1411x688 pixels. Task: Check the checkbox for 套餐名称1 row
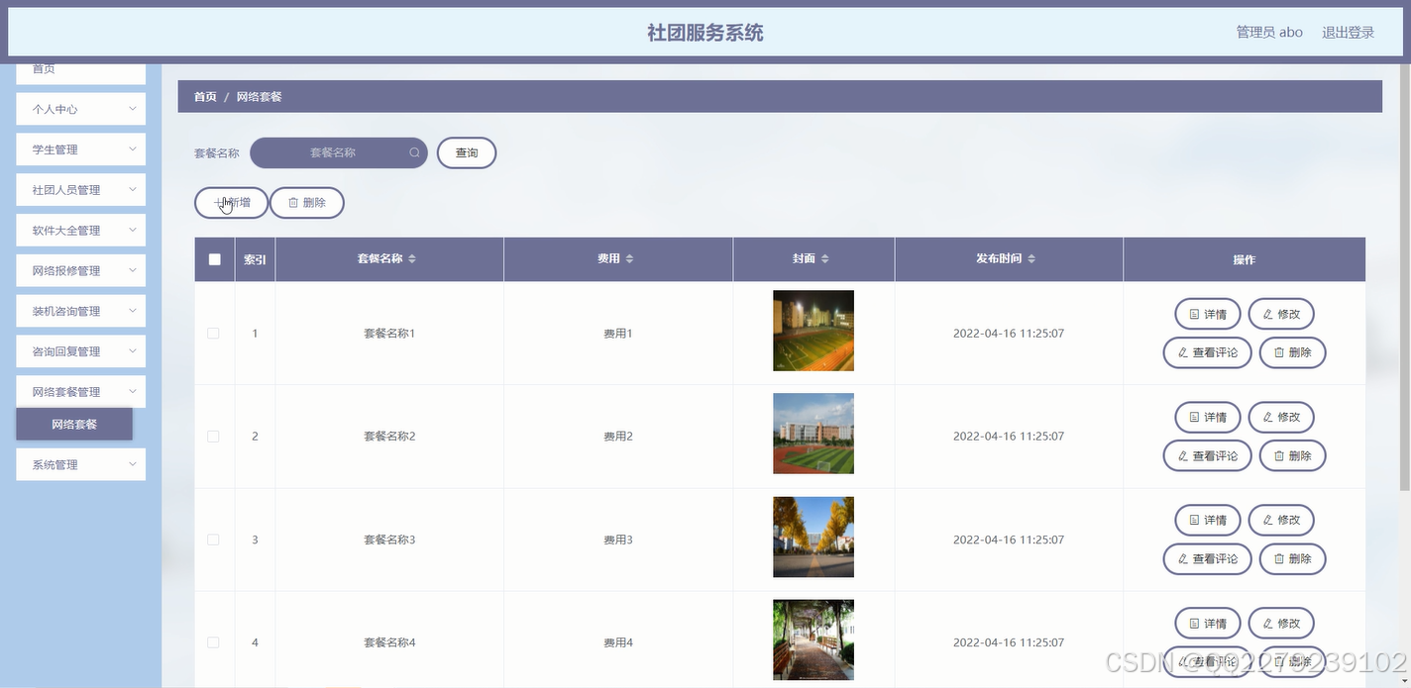pyautogui.click(x=213, y=334)
